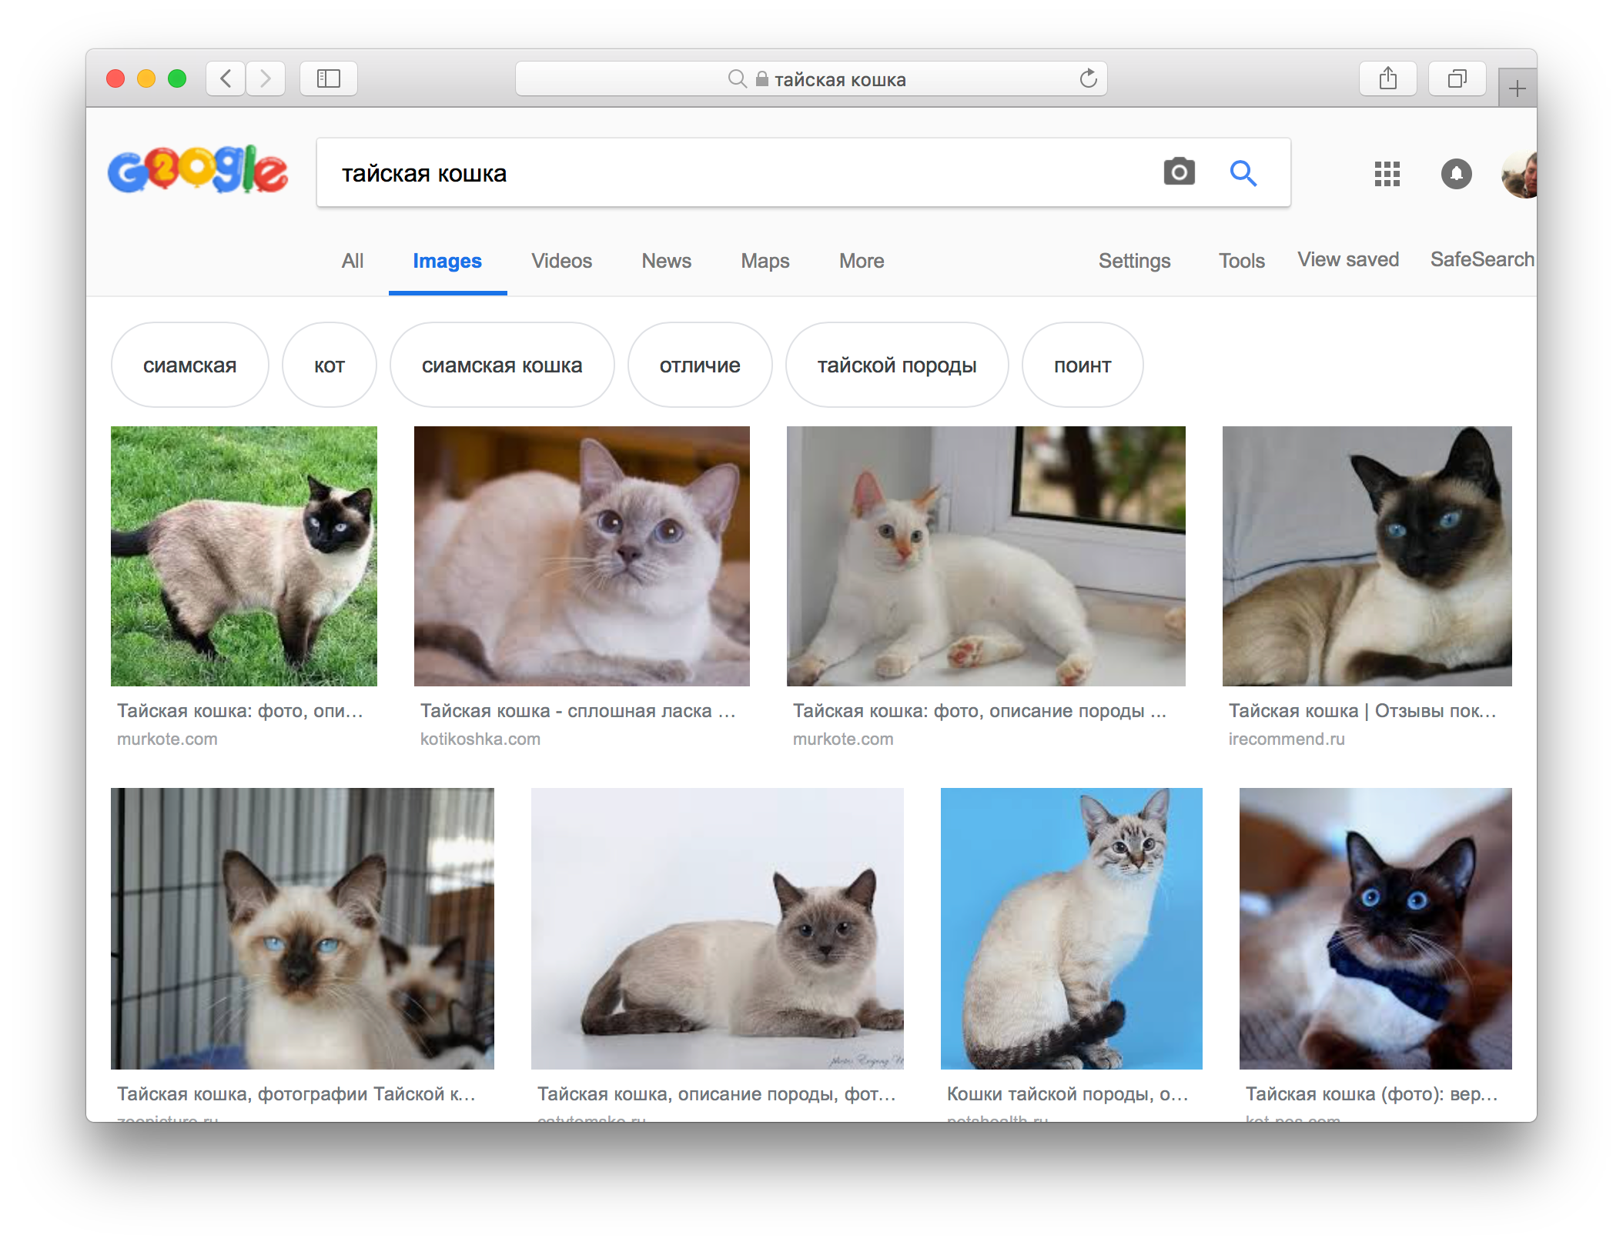1623x1245 pixels.
Task: Click the blue magnifier search button
Action: tap(1243, 173)
